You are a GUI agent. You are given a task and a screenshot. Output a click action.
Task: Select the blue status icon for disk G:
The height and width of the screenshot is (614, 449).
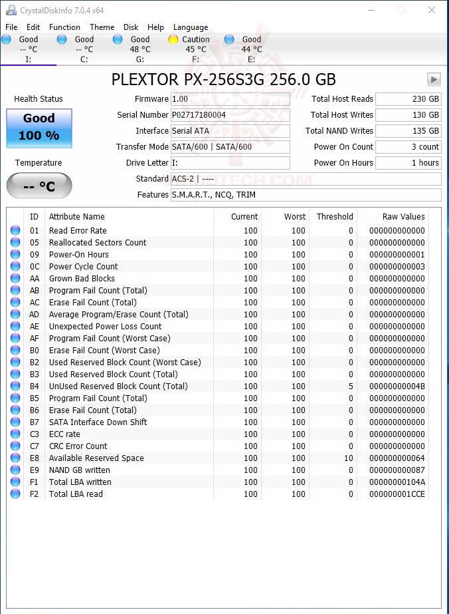pos(118,39)
